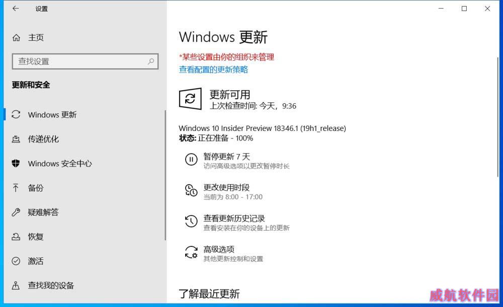Click the sync icon beside Windows 更新
Screen dimensions: 503x307
pos(16,114)
